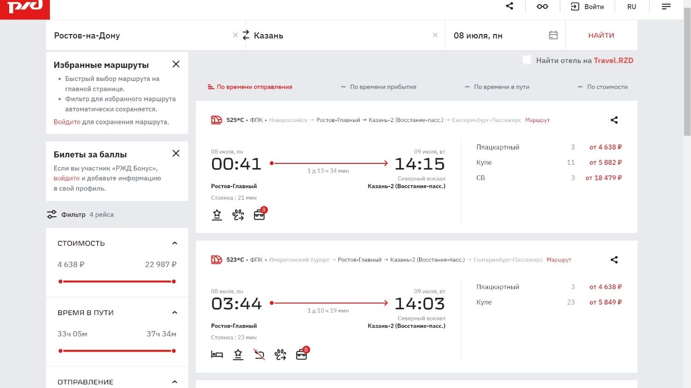Screen dimensions: 691x388
Task: Click pets allowed icon on train 523*С
Action: (280, 354)
